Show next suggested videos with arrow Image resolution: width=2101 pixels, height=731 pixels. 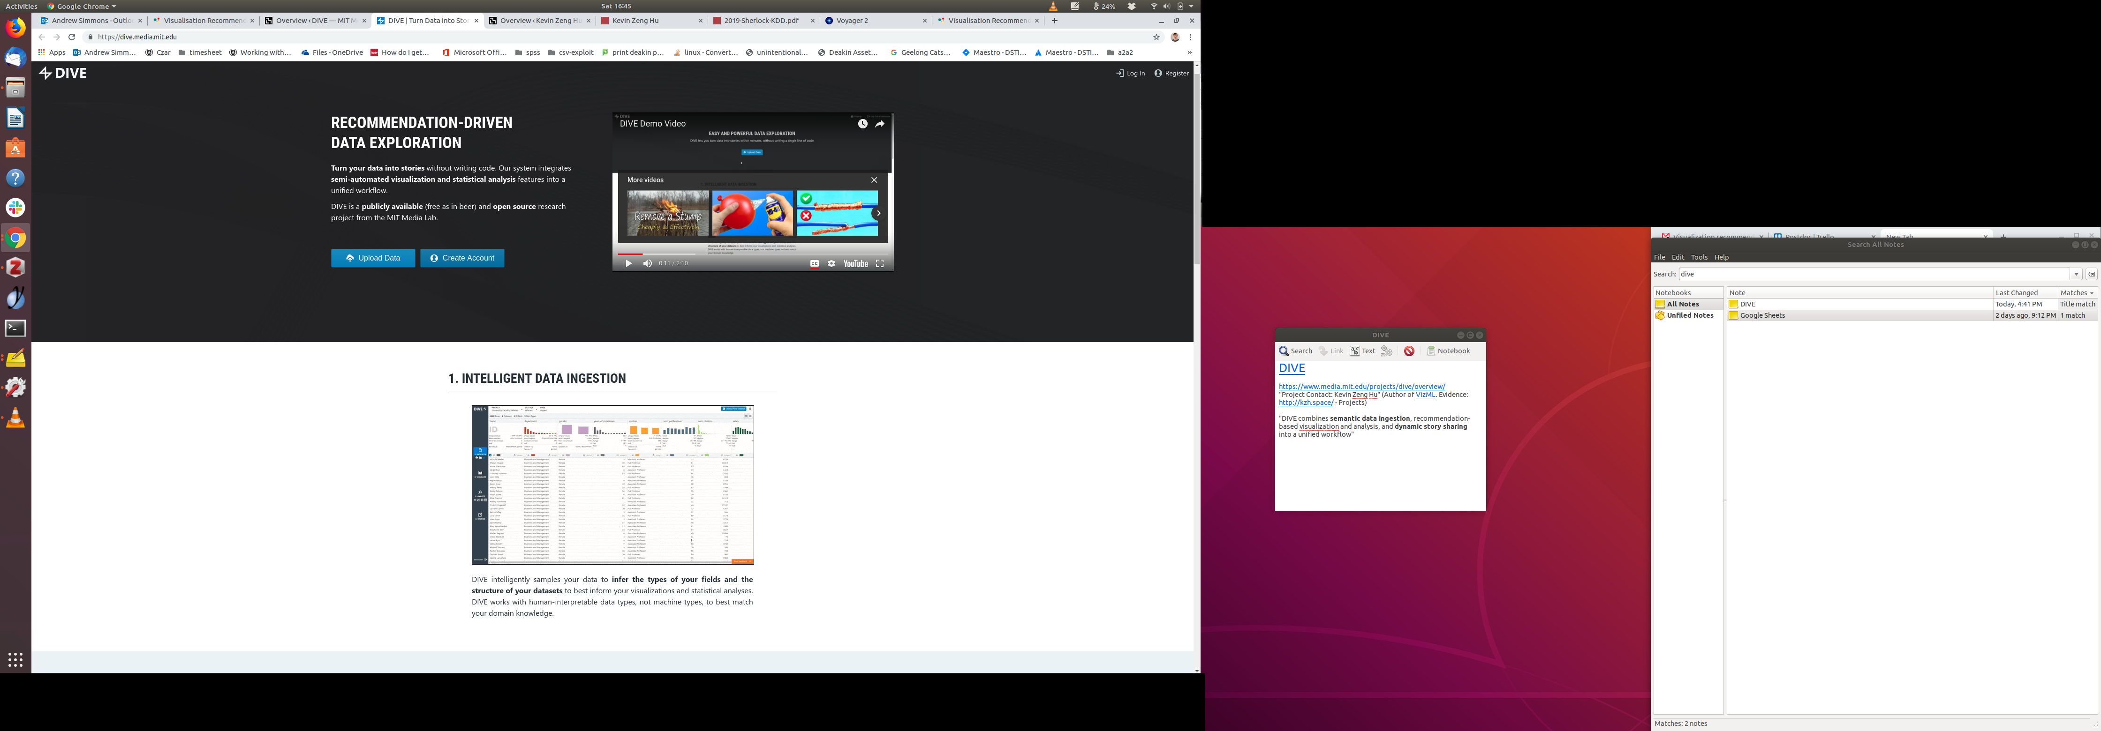[x=877, y=214]
